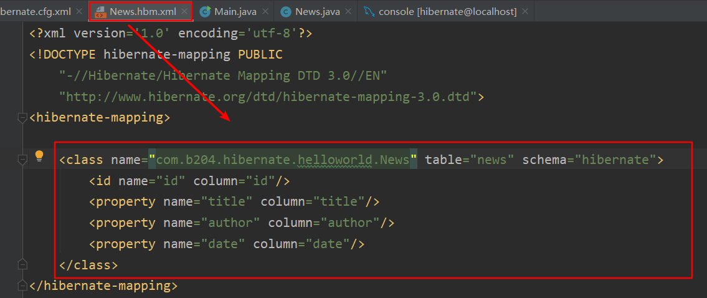Click the DOCTYPE hibernate-mapping PUBLIC line
The image size is (707, 298).
156,55
